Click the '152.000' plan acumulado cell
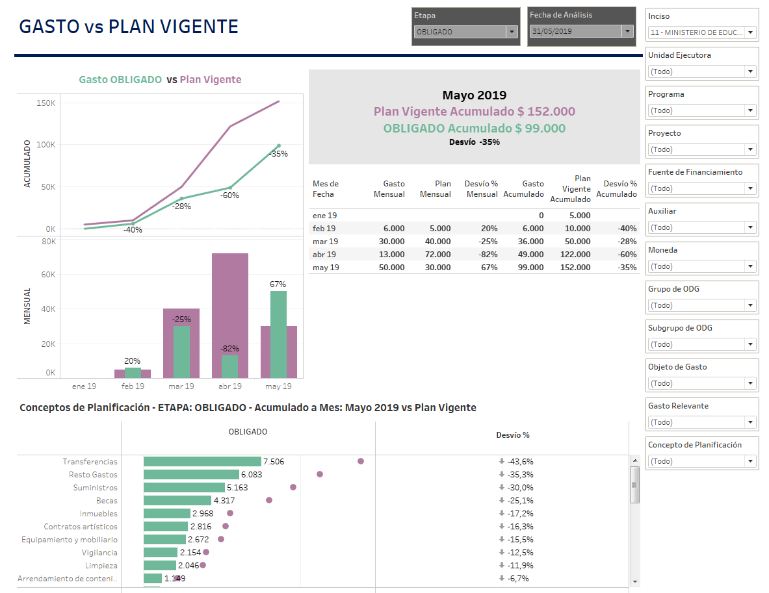 (575, 268)
